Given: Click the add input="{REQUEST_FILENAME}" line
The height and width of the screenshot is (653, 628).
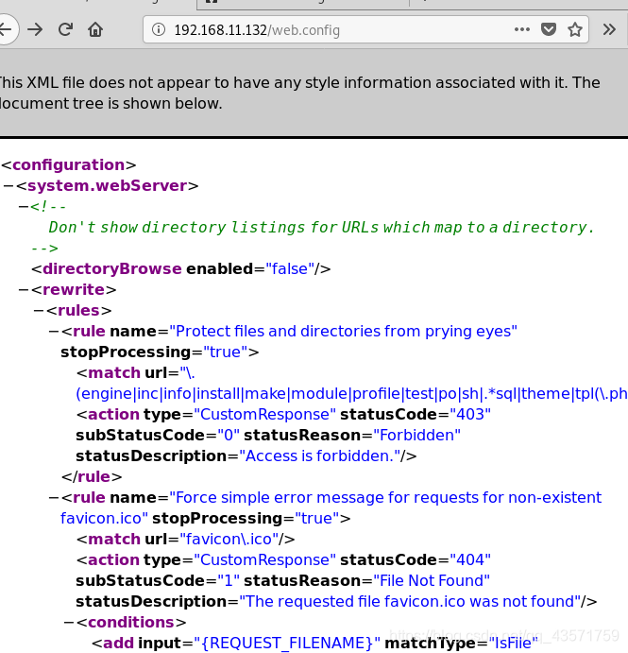Looking at the screenshot, I should coord(314,644).
